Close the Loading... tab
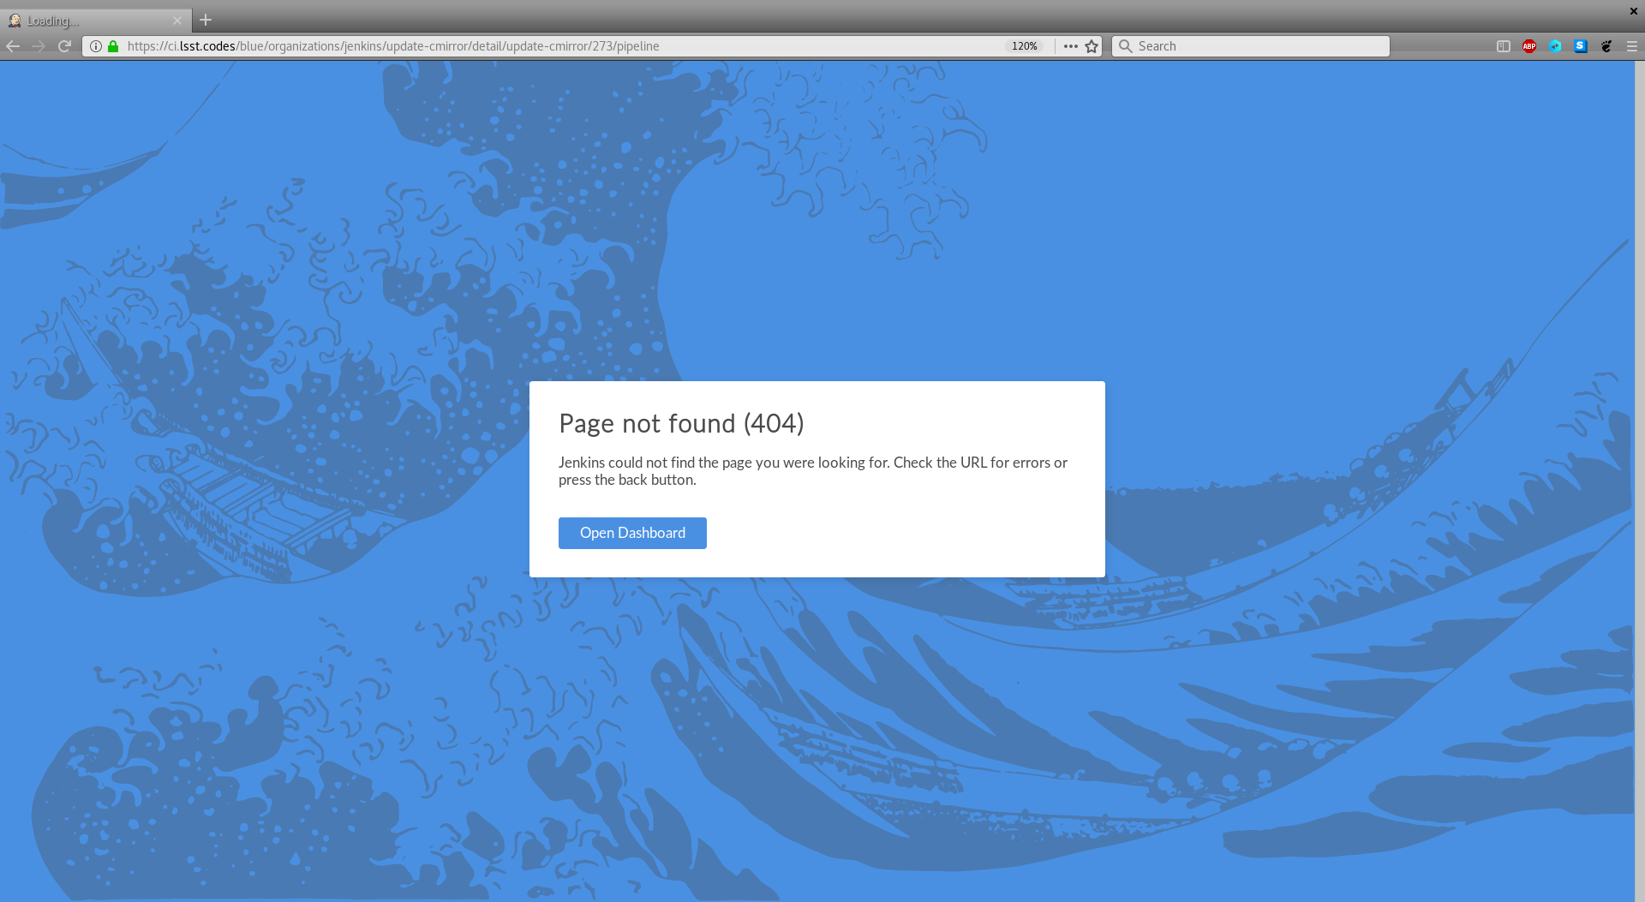1645x902 pixels. [x=177, y=21]
